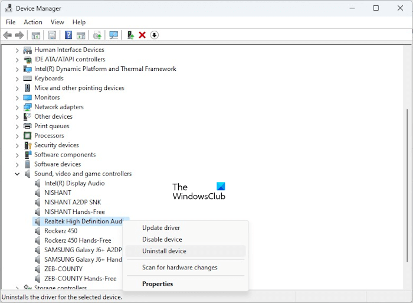This screenshot has height=303, width=413.
Task: Select Intel(R) Display Audio device
Action: (x=74, y=183)
